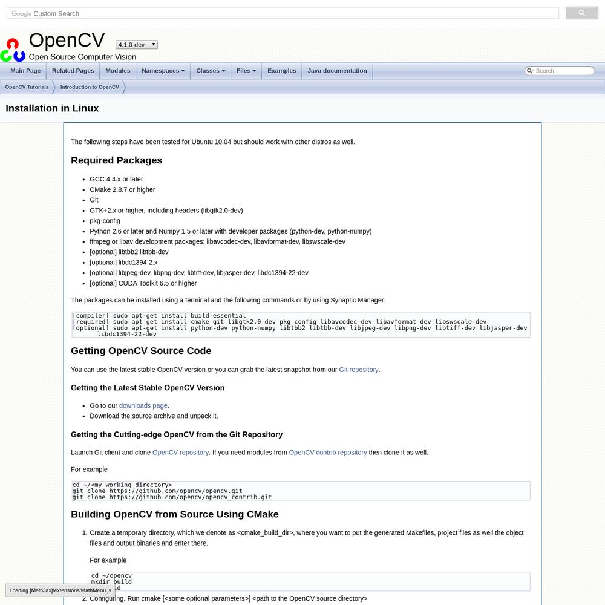Click the Python 2.6 or later item
This screenshot has width=605, height=605.
pyautogui.click(x=231, y=231)
